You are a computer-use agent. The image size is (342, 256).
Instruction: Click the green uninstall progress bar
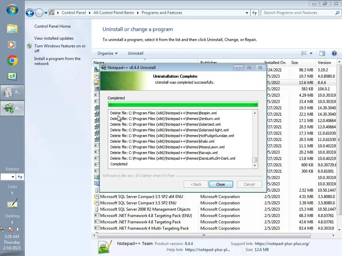[x=183, y=104]
